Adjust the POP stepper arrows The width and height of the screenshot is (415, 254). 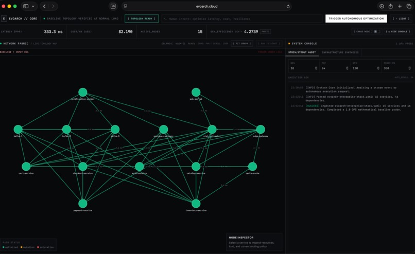tap(347, 68)
